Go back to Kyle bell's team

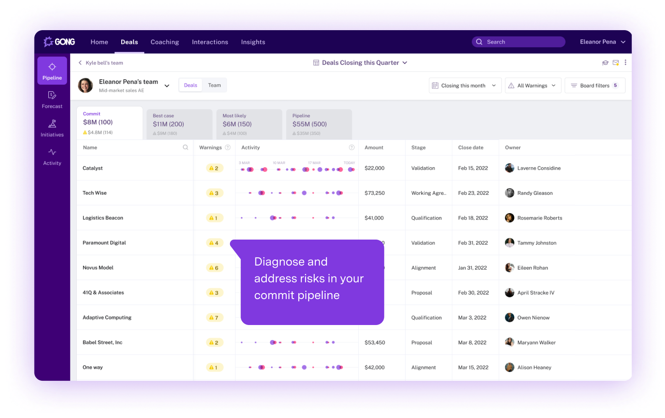[101, 63]
